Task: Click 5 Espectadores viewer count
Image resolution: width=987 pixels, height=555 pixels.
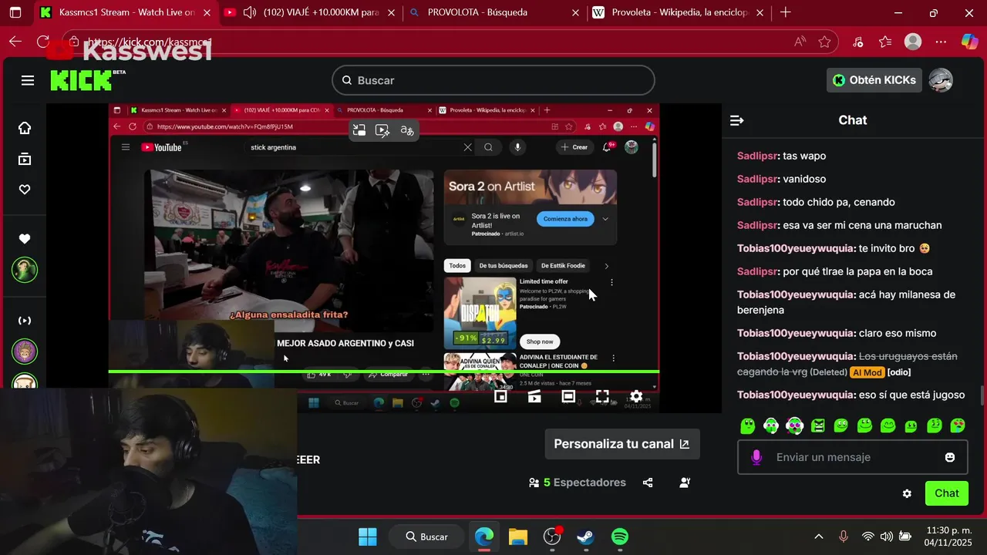Action: 578,483
